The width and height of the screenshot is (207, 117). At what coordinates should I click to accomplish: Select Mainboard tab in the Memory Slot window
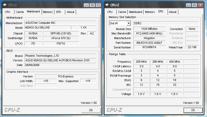(136, 12)
